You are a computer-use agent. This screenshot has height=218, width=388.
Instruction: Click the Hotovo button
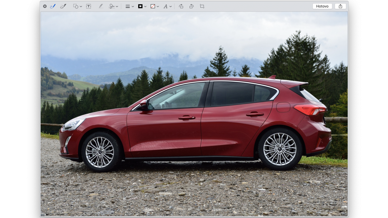click(x=322, y=6)
